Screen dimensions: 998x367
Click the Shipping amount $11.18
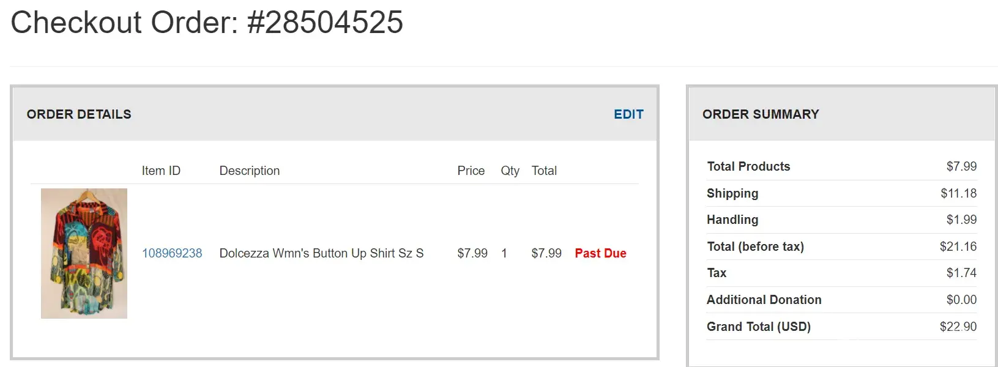point(958,193)
